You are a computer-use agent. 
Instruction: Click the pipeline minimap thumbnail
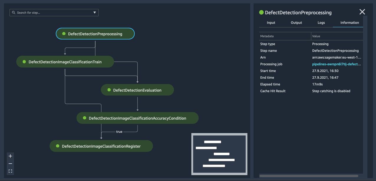219,154
